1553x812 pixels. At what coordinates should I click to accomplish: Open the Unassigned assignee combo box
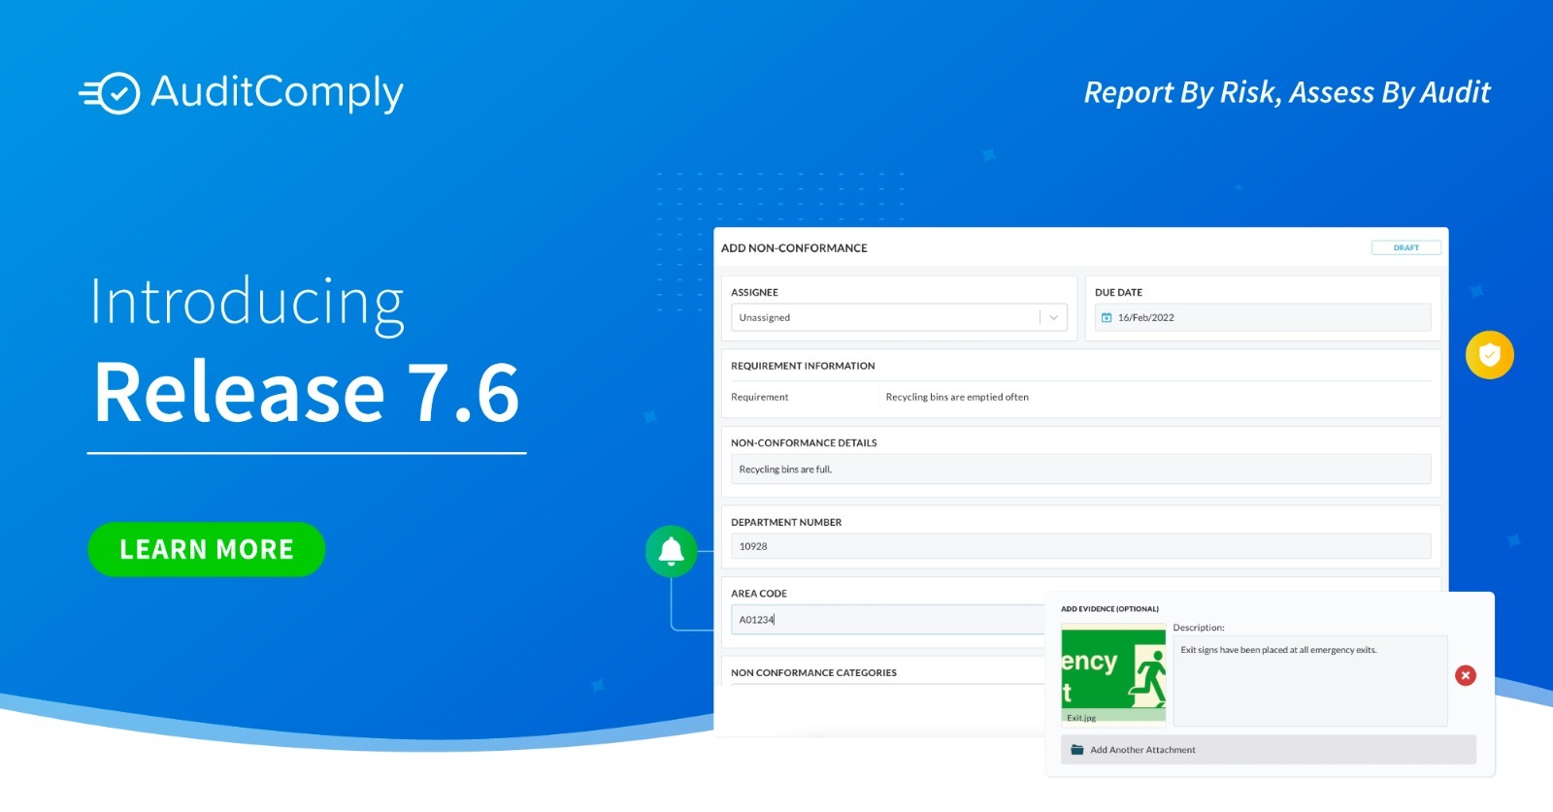(x=899, y=317)
